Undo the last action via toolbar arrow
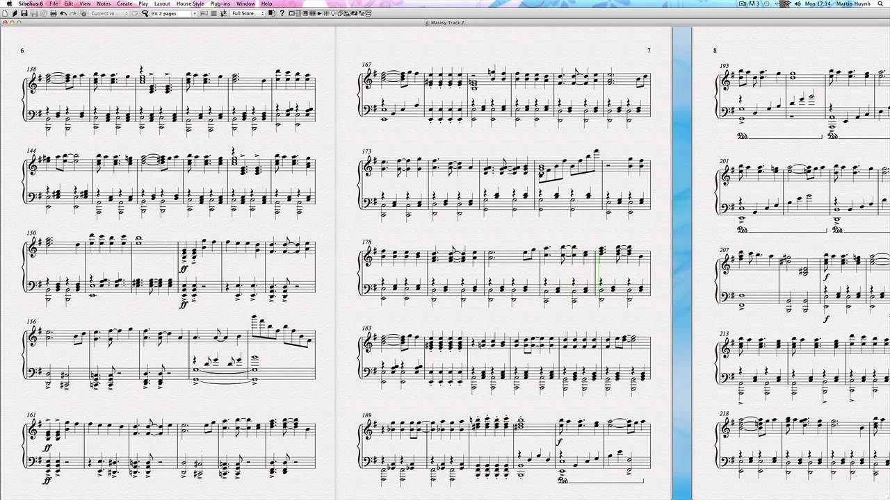The width and height of the screenshot is (890, 500). [x=63, y=13]
